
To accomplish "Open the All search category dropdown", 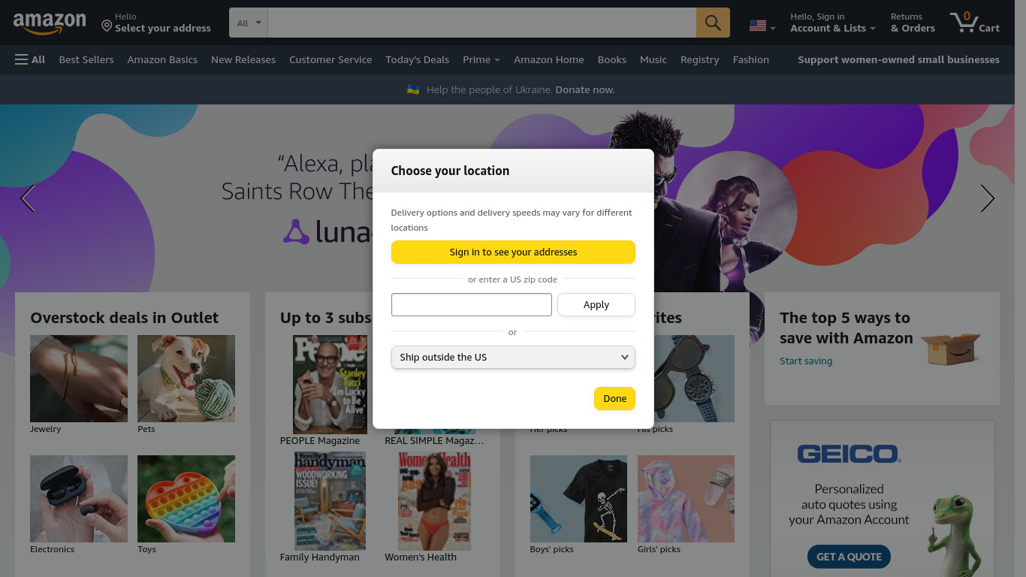I will 249,23.
